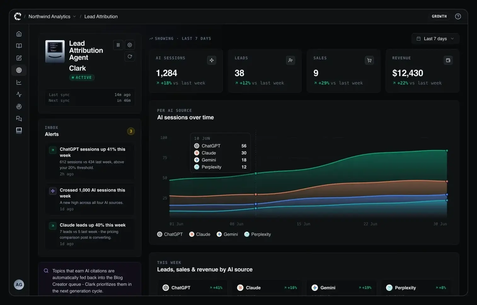Open the help question mark icon
Viewport: 477px width, 305px height.
click(x=458, y=16)
